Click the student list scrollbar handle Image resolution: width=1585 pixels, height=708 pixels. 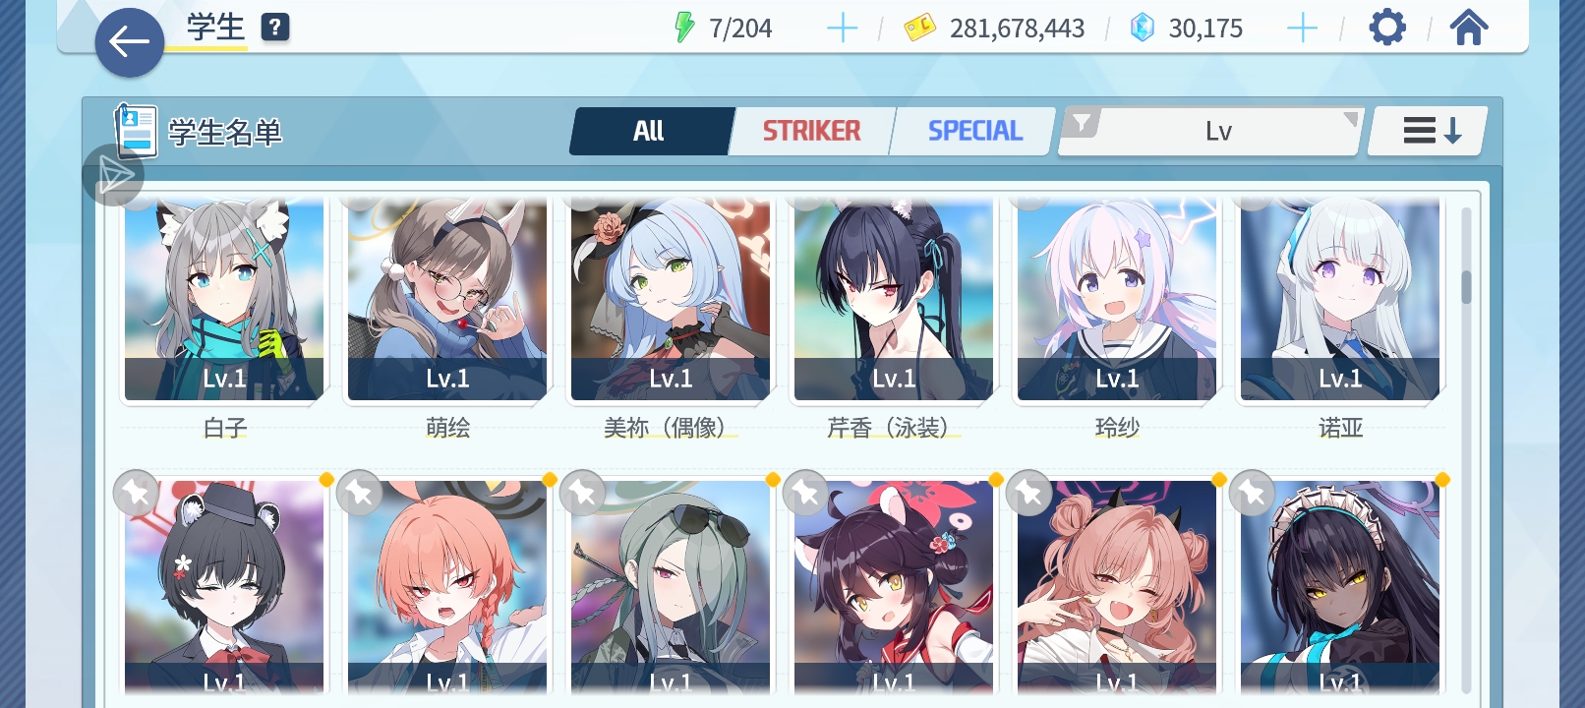[1466, 287]
